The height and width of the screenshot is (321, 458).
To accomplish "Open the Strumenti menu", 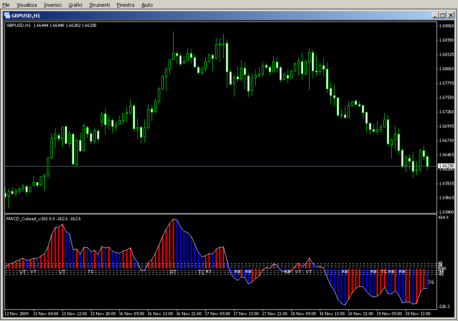I will point(99,5).
